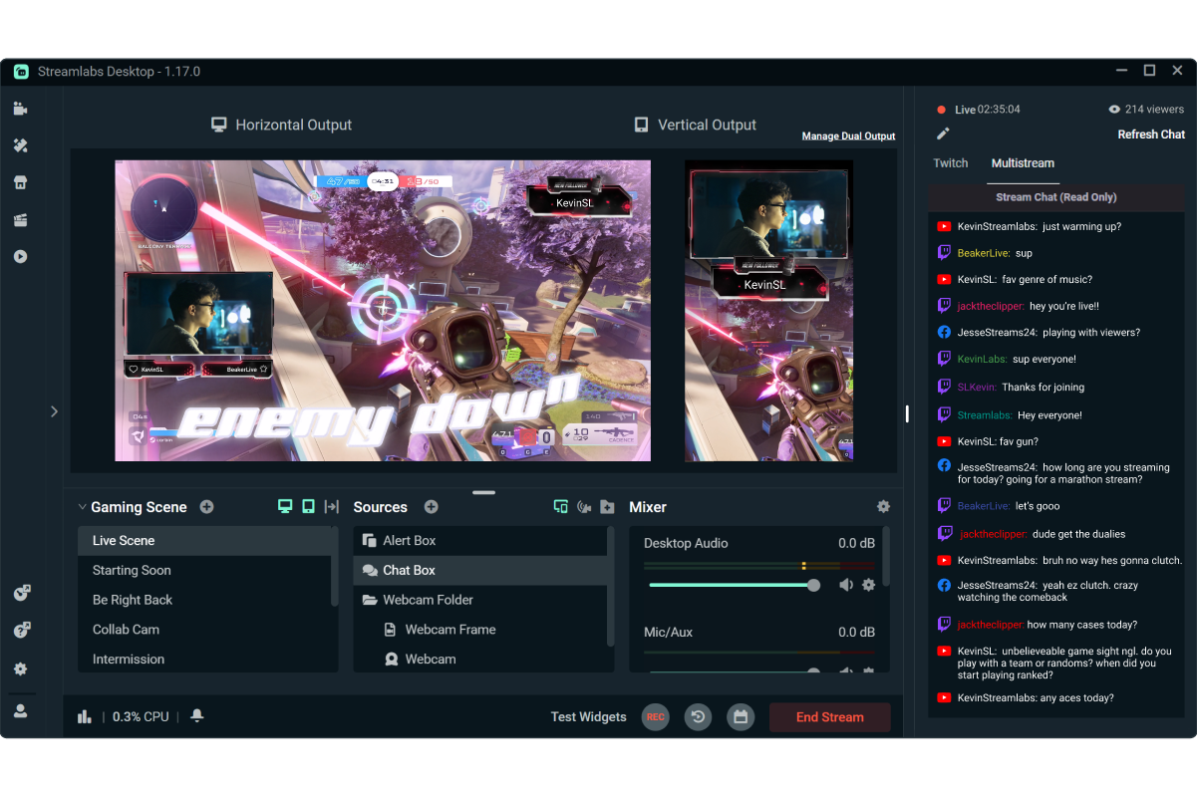Click the studio controls resize handle above Sources
The image size is (1197, 797).
pyautogui.click(x=483, y=492)
